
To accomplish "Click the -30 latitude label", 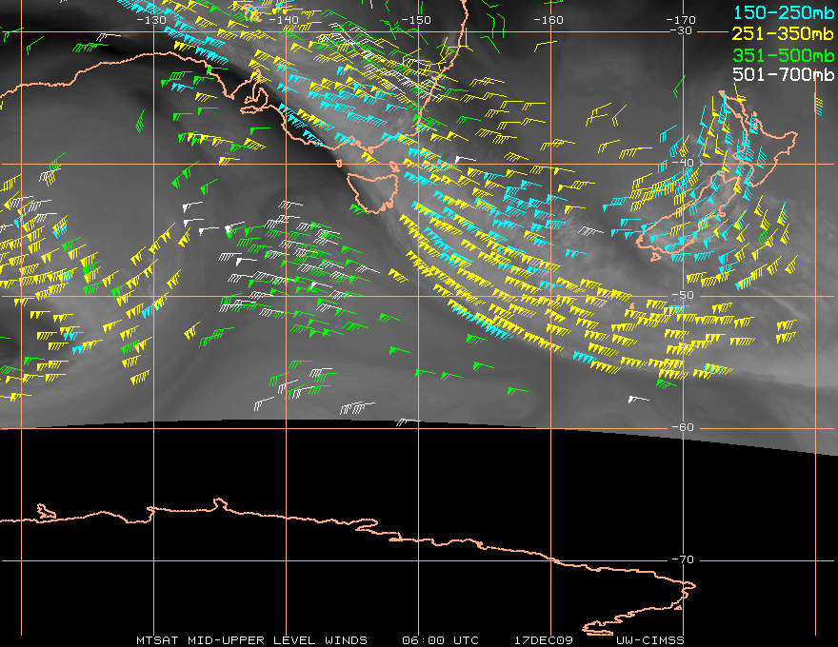I will tap(681, 31).
